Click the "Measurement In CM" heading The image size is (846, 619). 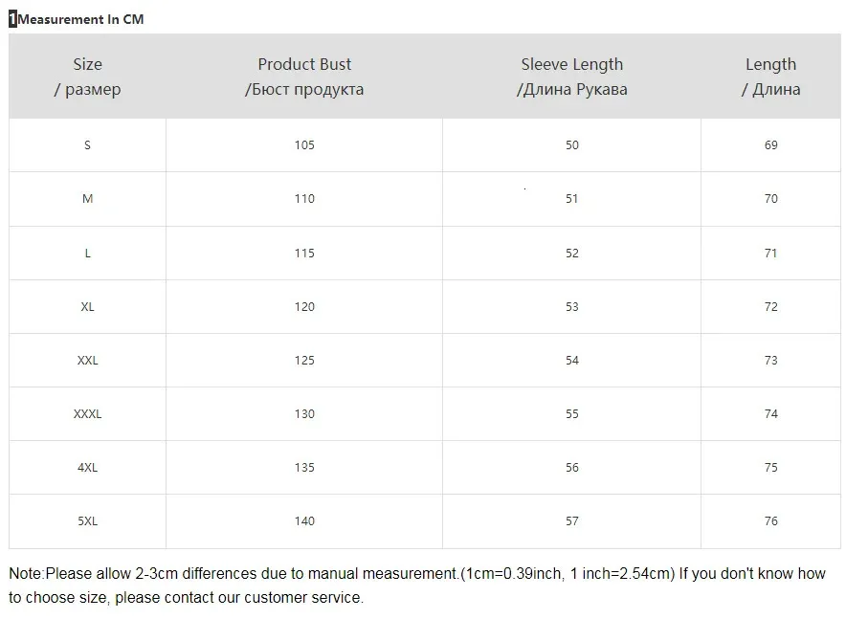tap(81, 19)
